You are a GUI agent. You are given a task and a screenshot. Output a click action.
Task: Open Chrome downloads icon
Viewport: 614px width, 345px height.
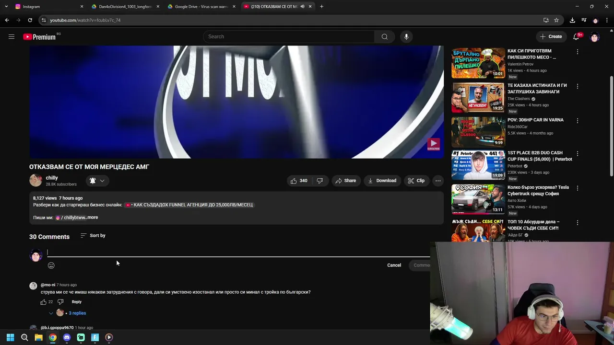coord(572,20)
